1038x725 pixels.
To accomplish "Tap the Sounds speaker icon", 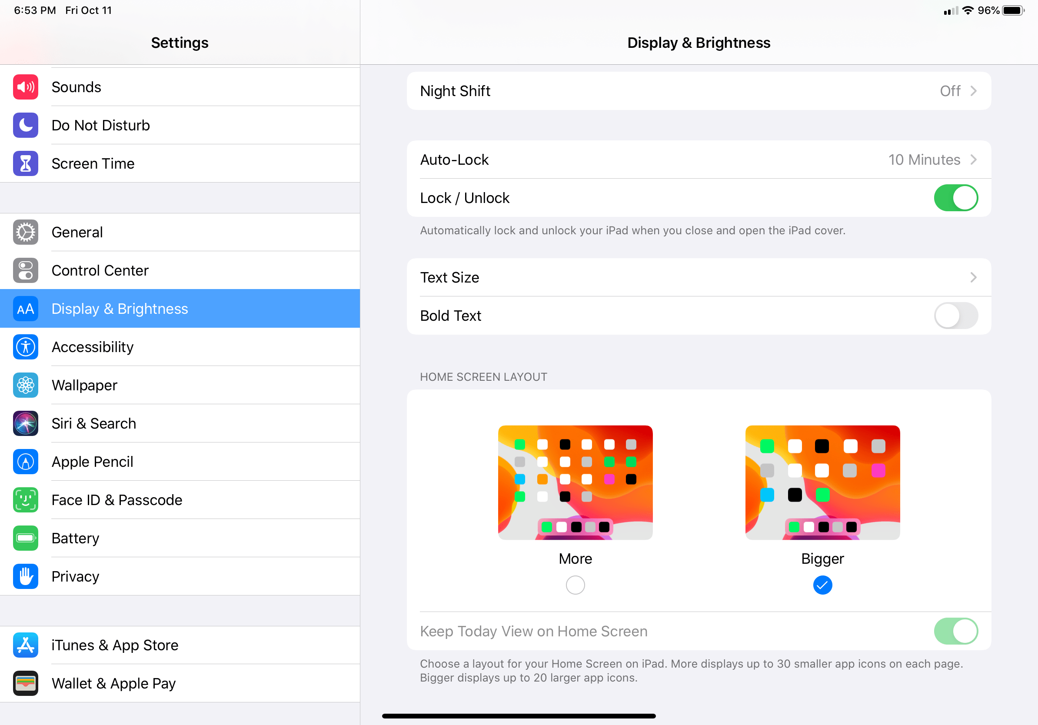I will [x=25, y=87].
